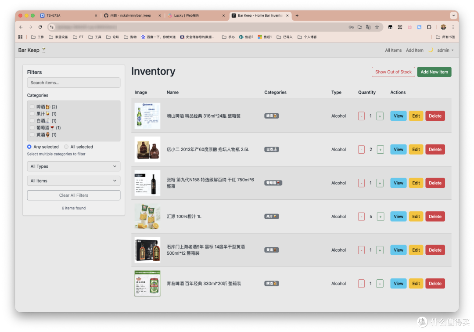
Task: Click the 果汁 category badge
Action: click(272, 217)
